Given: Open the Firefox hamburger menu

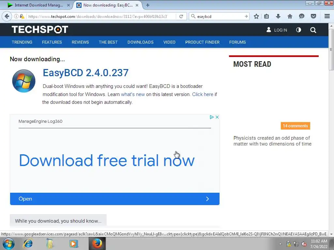Looking at the screenshot, I should pos(327,16).
